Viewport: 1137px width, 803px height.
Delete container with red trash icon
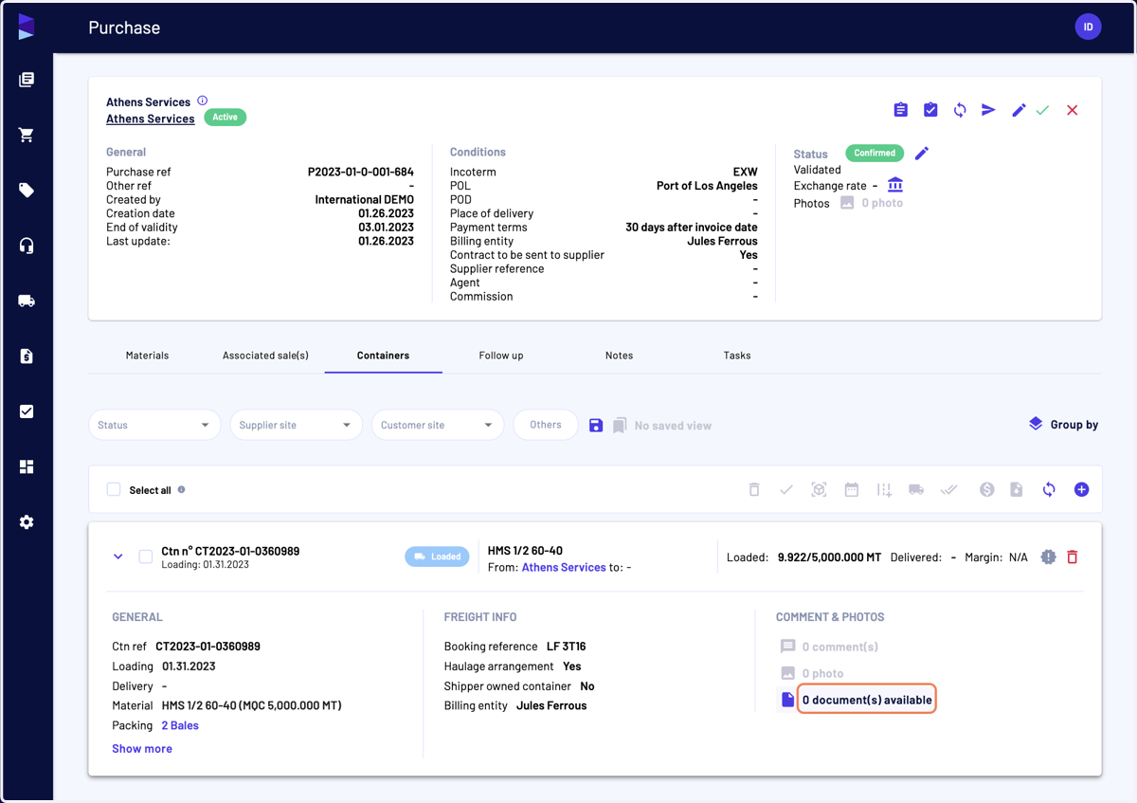(1073, 557)
